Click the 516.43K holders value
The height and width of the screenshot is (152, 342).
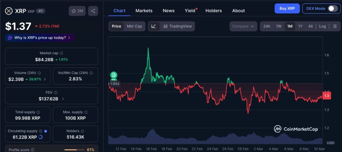75,137
